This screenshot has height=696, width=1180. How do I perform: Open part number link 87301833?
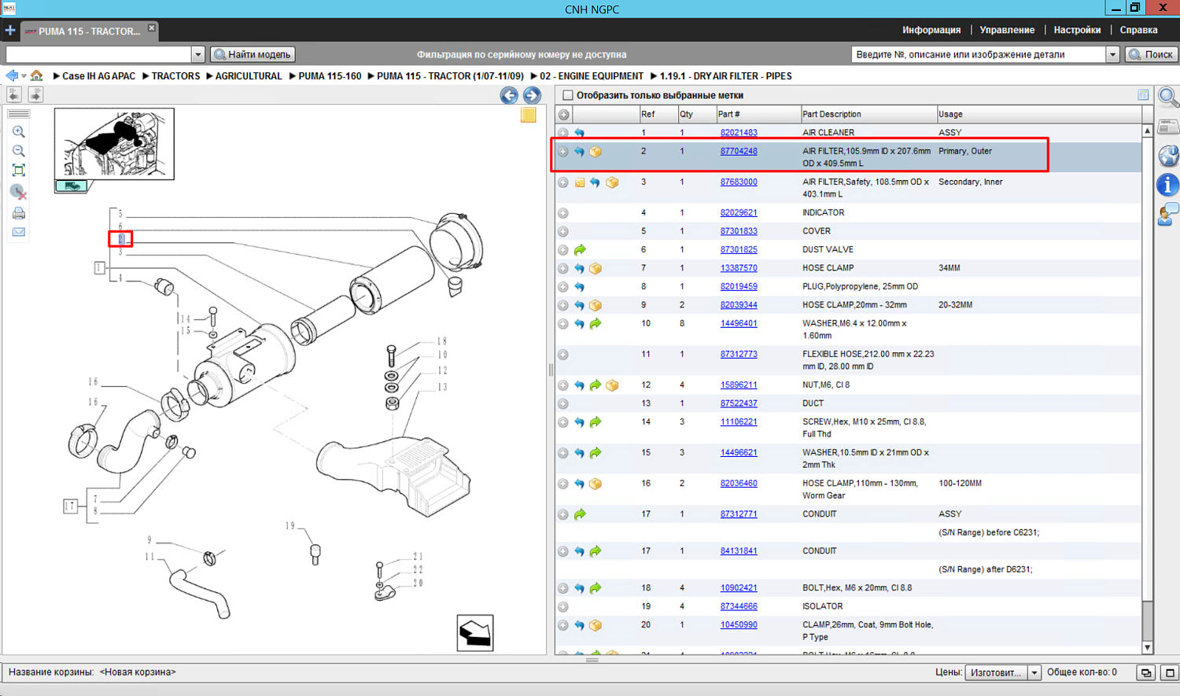739,231
